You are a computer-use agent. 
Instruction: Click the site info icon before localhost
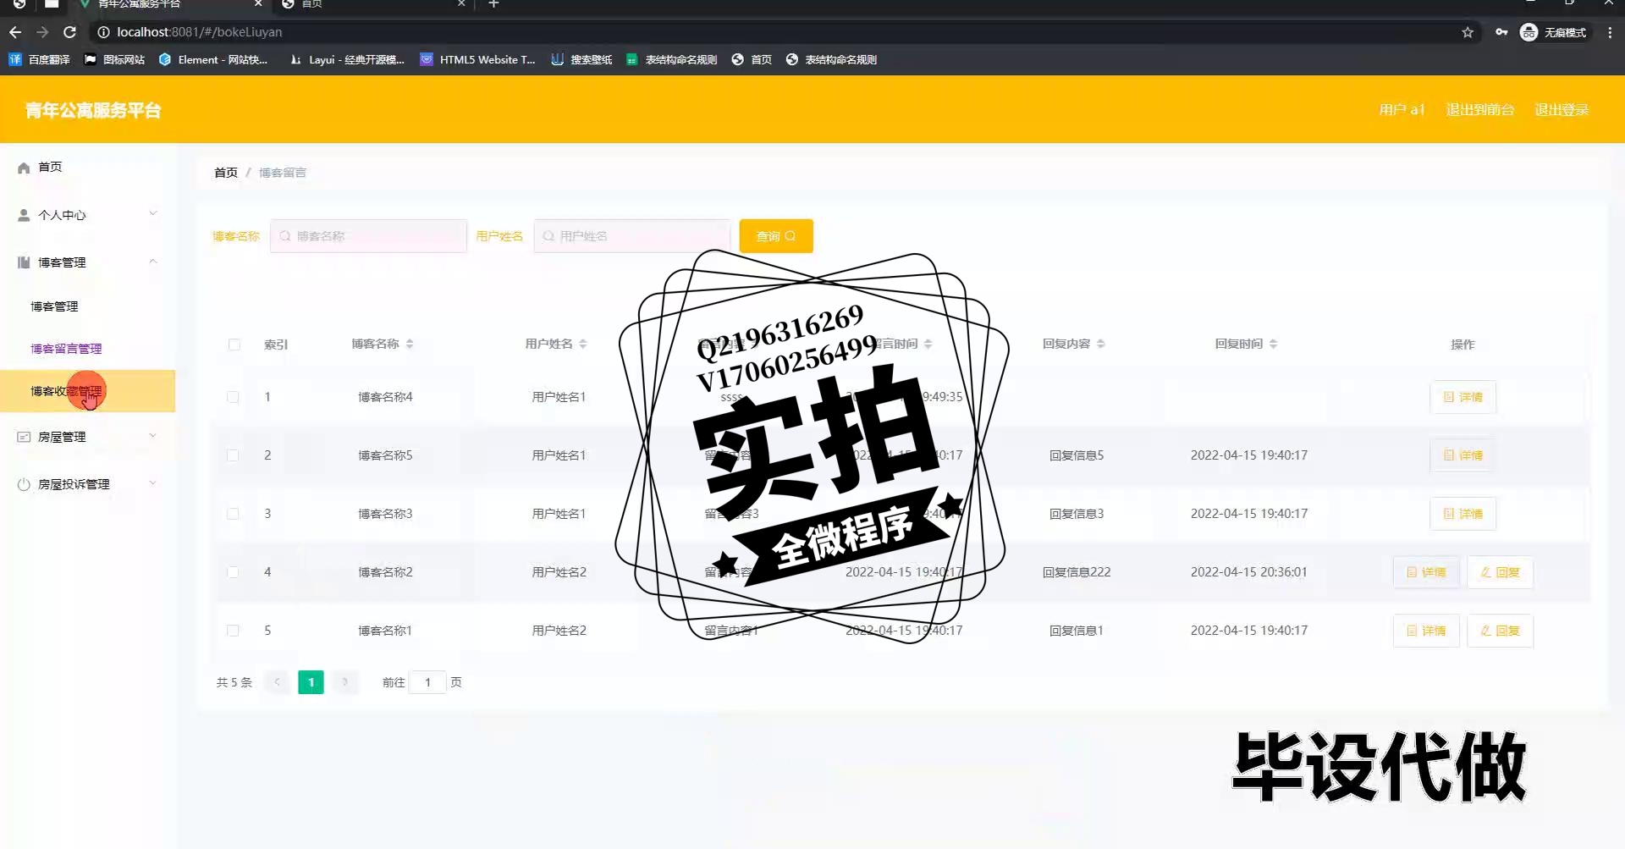click(103, 32)
